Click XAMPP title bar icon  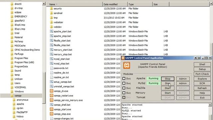pyautogui.click(x=123, y=58)
